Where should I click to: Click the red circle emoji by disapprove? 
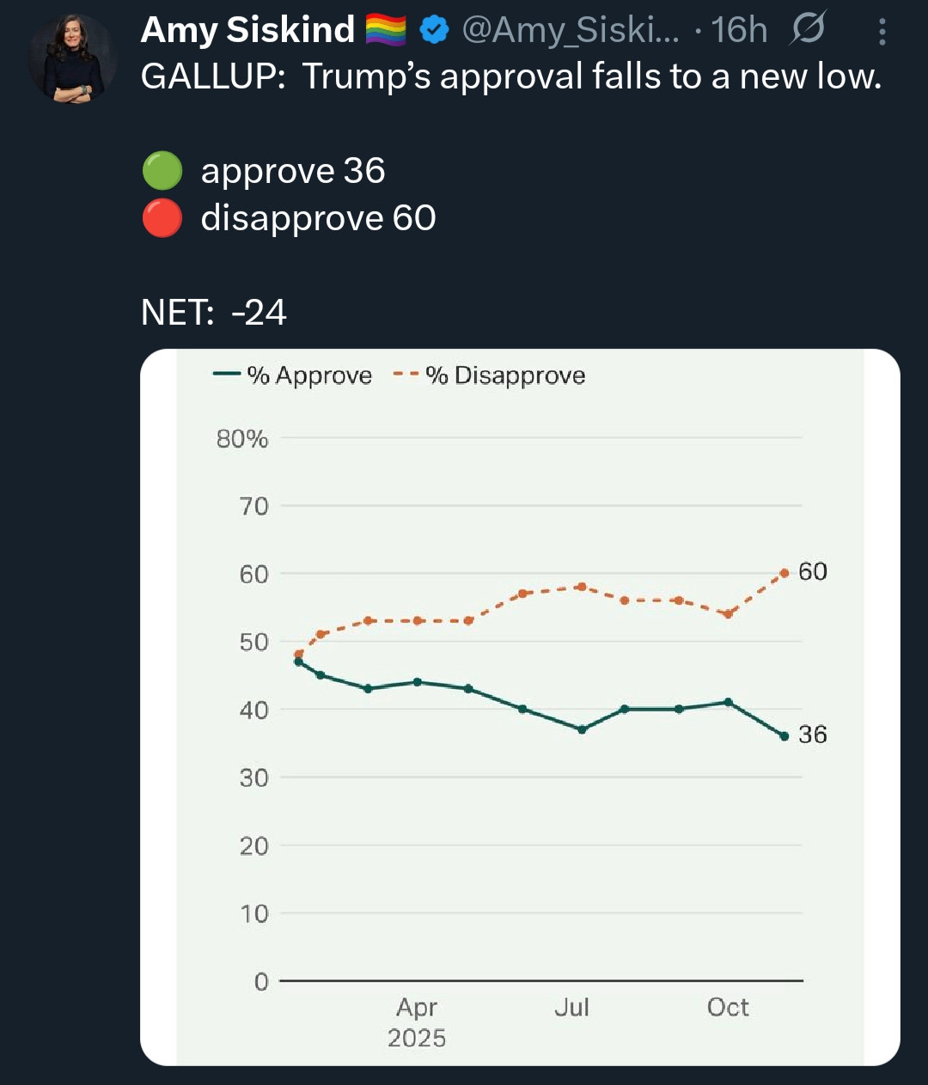(162, 218)
